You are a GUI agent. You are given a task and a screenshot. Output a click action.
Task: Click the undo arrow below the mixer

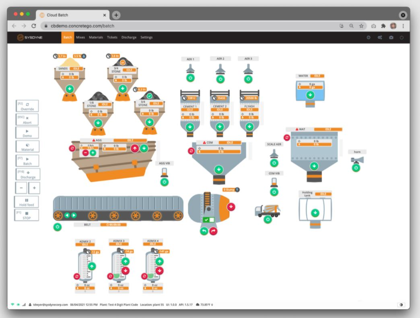point(204,231)
